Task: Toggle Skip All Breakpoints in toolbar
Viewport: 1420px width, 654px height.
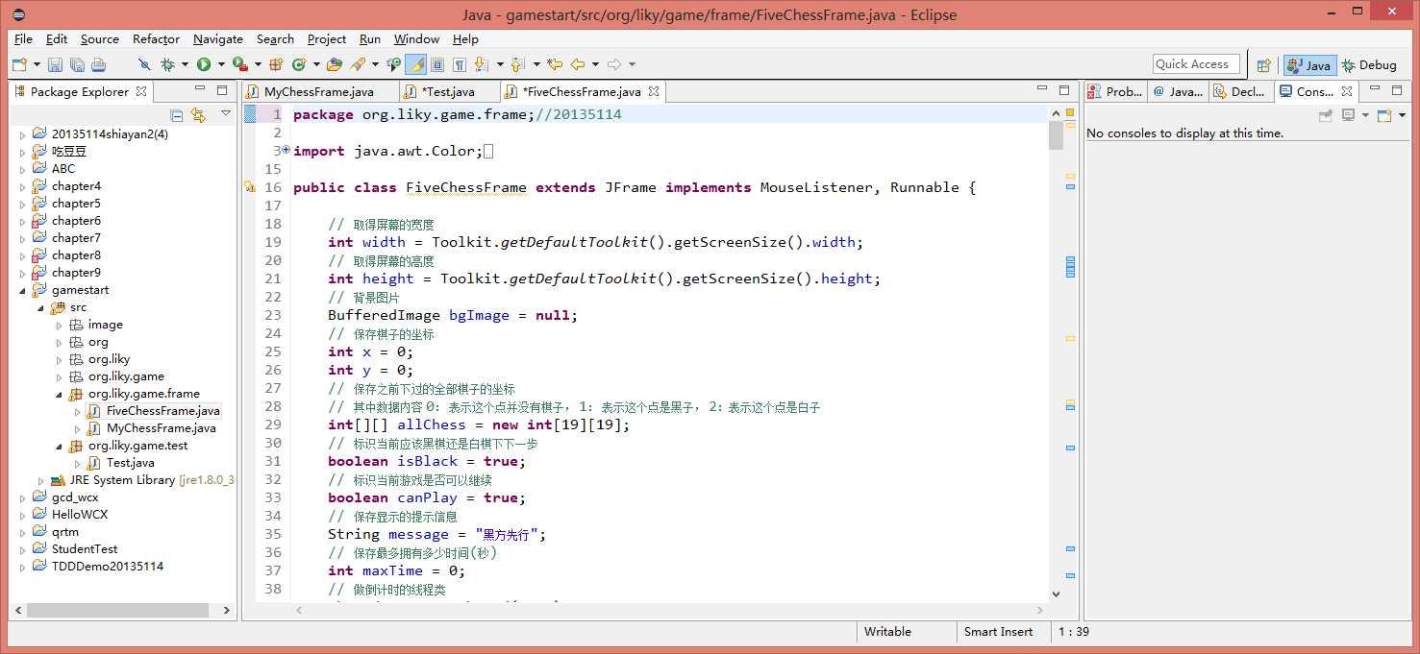Action: [144, 64]
